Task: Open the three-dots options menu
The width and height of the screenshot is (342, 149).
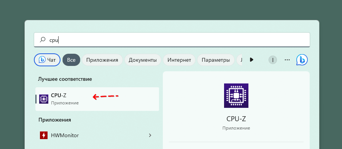Action: click(x=287, y=60)
